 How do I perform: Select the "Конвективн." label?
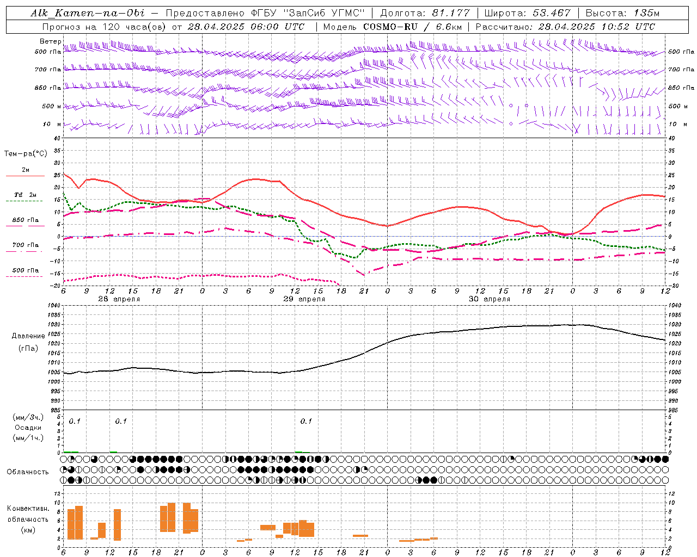[x=28, y=509]
